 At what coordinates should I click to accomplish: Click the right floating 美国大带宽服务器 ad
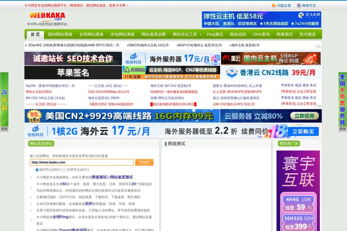click(342, 99)
